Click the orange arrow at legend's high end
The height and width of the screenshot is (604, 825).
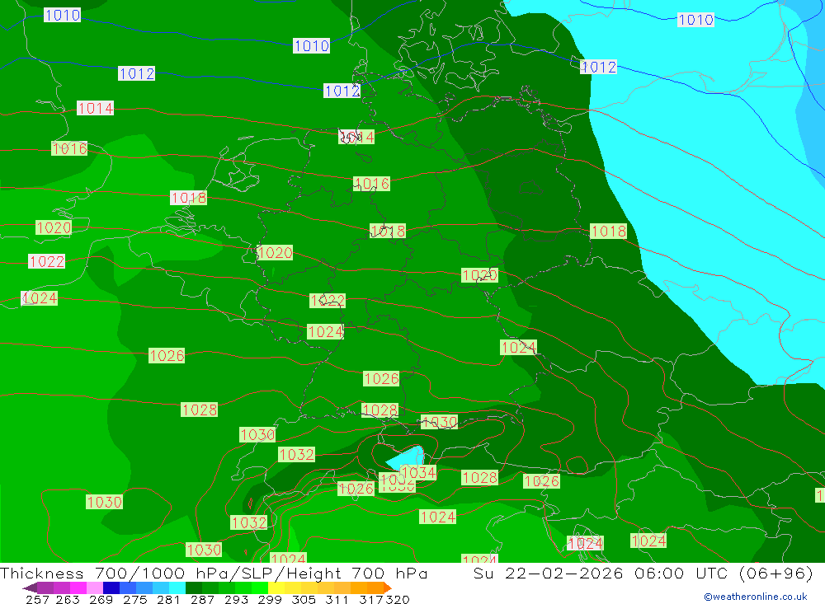(x=387, y=588)
